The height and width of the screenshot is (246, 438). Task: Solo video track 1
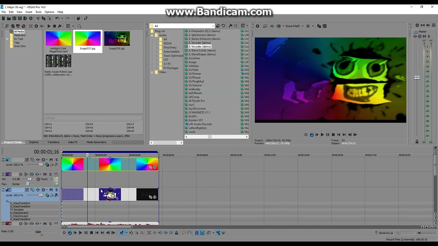point(56,160)
